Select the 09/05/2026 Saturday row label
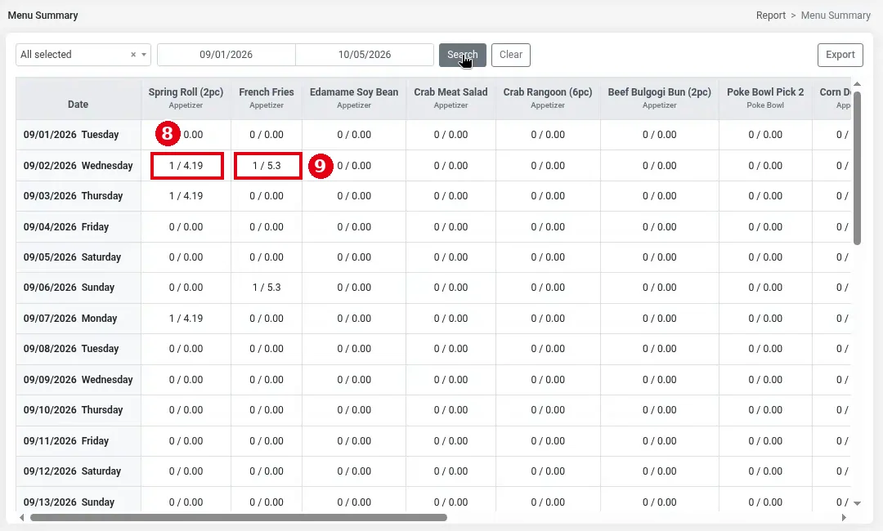The image size is (883, 531). tap(72, 257)
